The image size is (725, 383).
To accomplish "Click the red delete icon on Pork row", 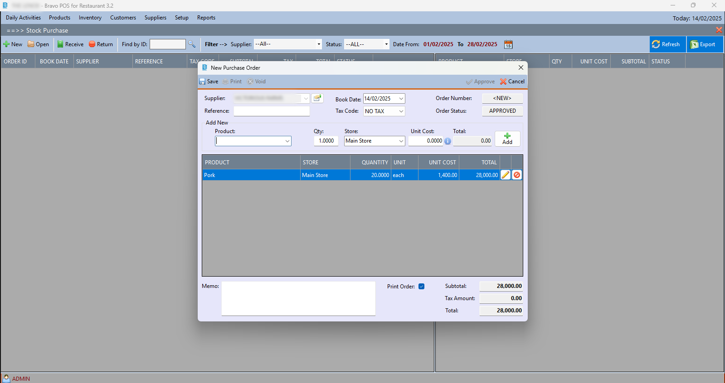I will pos(517,175).
